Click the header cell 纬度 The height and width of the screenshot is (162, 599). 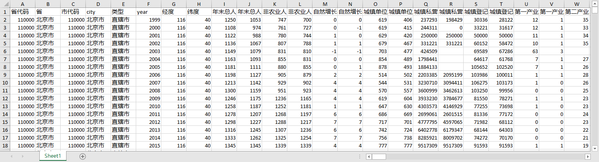[x=199, y=12]
